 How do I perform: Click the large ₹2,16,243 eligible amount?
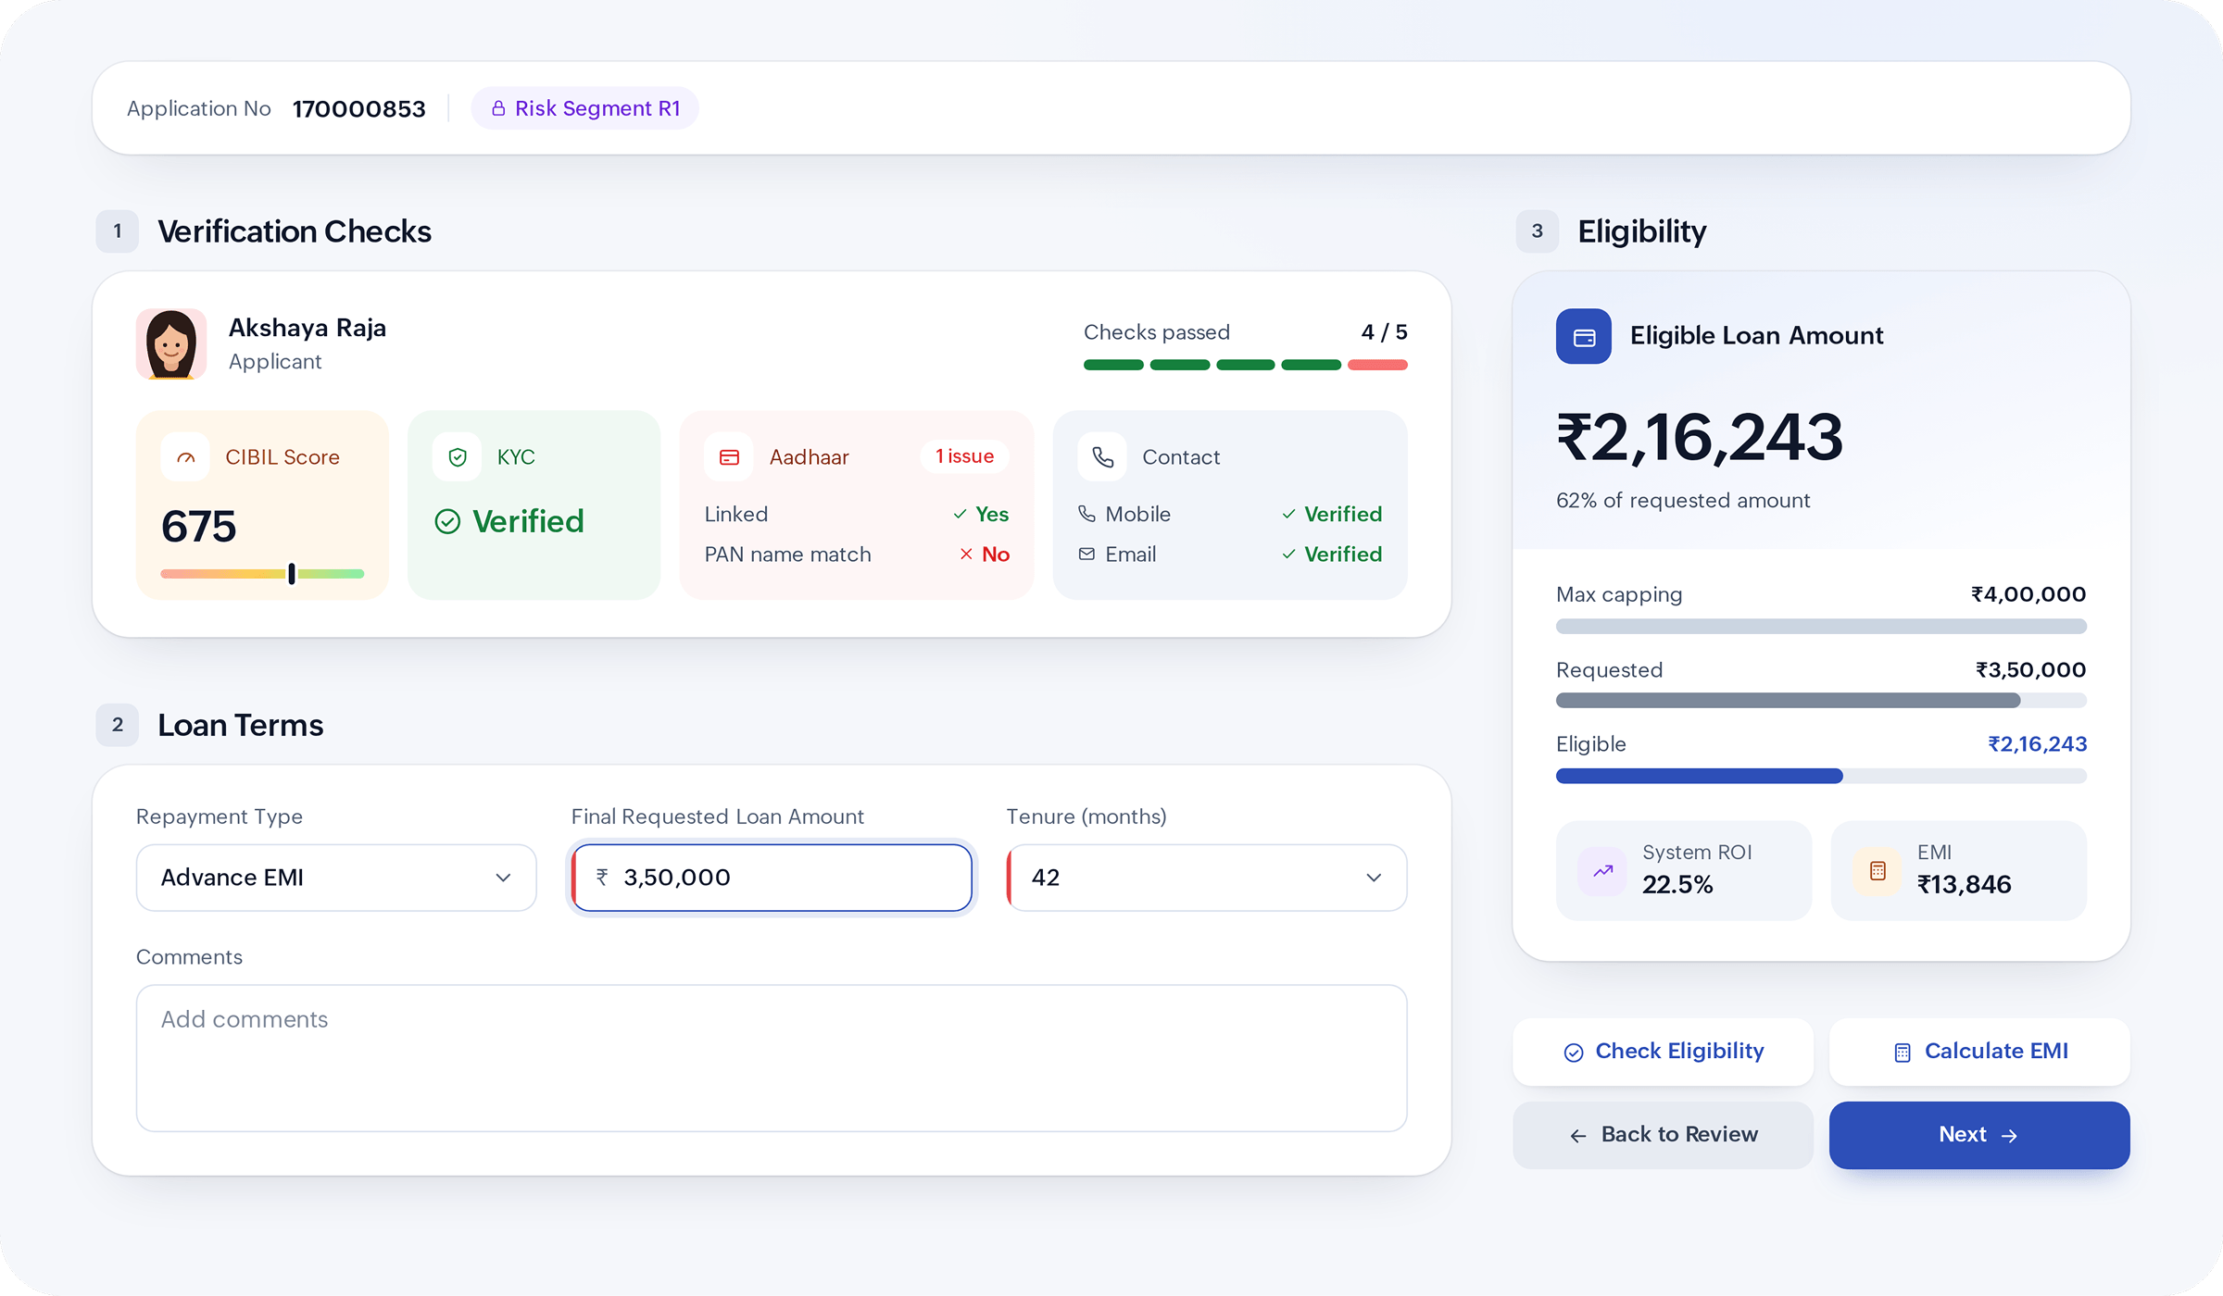point(1700,437)
